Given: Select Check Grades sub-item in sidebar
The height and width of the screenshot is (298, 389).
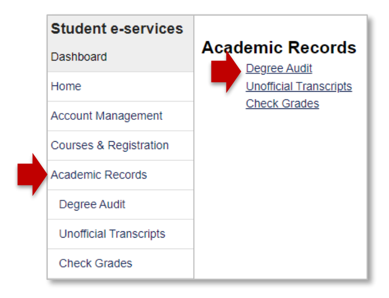Looking at the screenshot, I should (x=95, y=264).
